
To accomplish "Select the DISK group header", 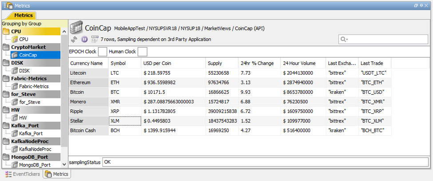I will coord(31,63).
